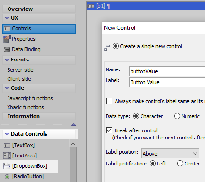
Task: Click the DropdownBox control icon
Action: pos(7,166)
